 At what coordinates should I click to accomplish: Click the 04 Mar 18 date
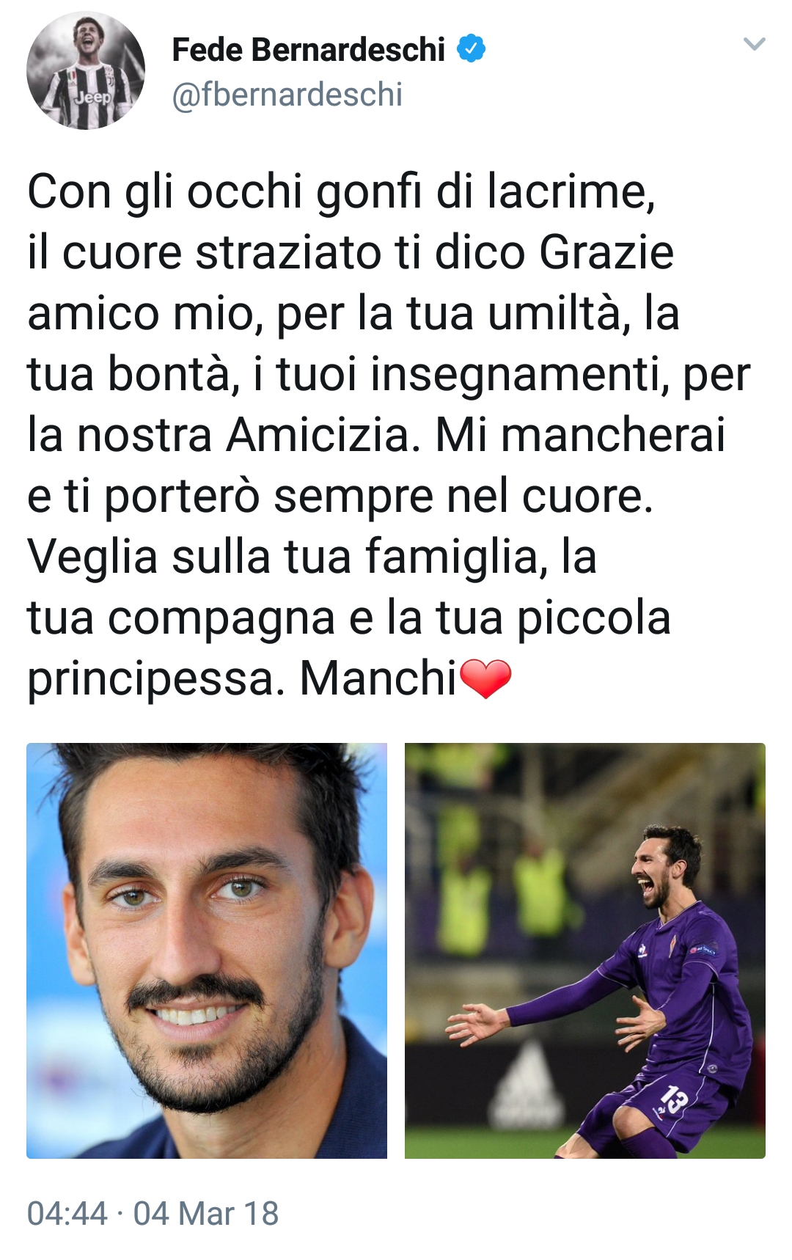click(x=206, y=1214)
